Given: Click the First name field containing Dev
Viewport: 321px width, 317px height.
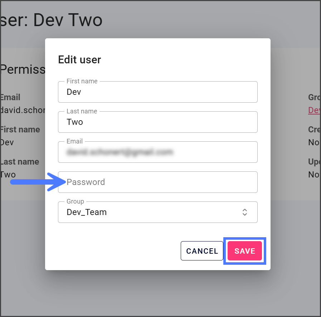Looking at the screenshot, I should pyautogui.click(x=157, y=92).
